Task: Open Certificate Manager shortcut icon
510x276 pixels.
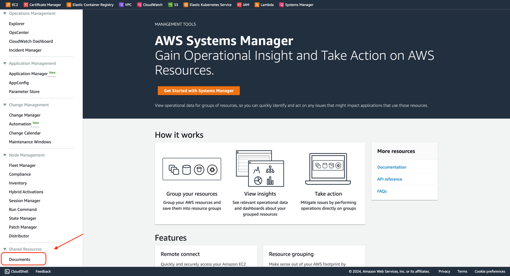Action: pos(26,5)
